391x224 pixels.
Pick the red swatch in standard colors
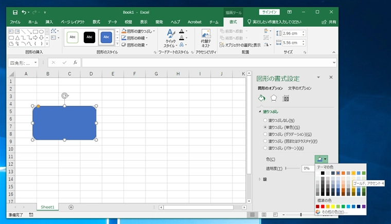click(x=323, y=207)
